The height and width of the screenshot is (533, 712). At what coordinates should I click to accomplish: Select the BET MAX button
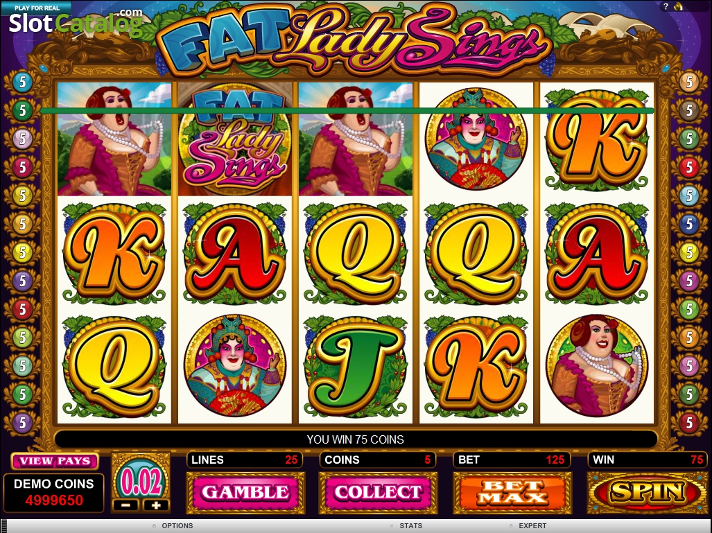click(x=512, y=493)
